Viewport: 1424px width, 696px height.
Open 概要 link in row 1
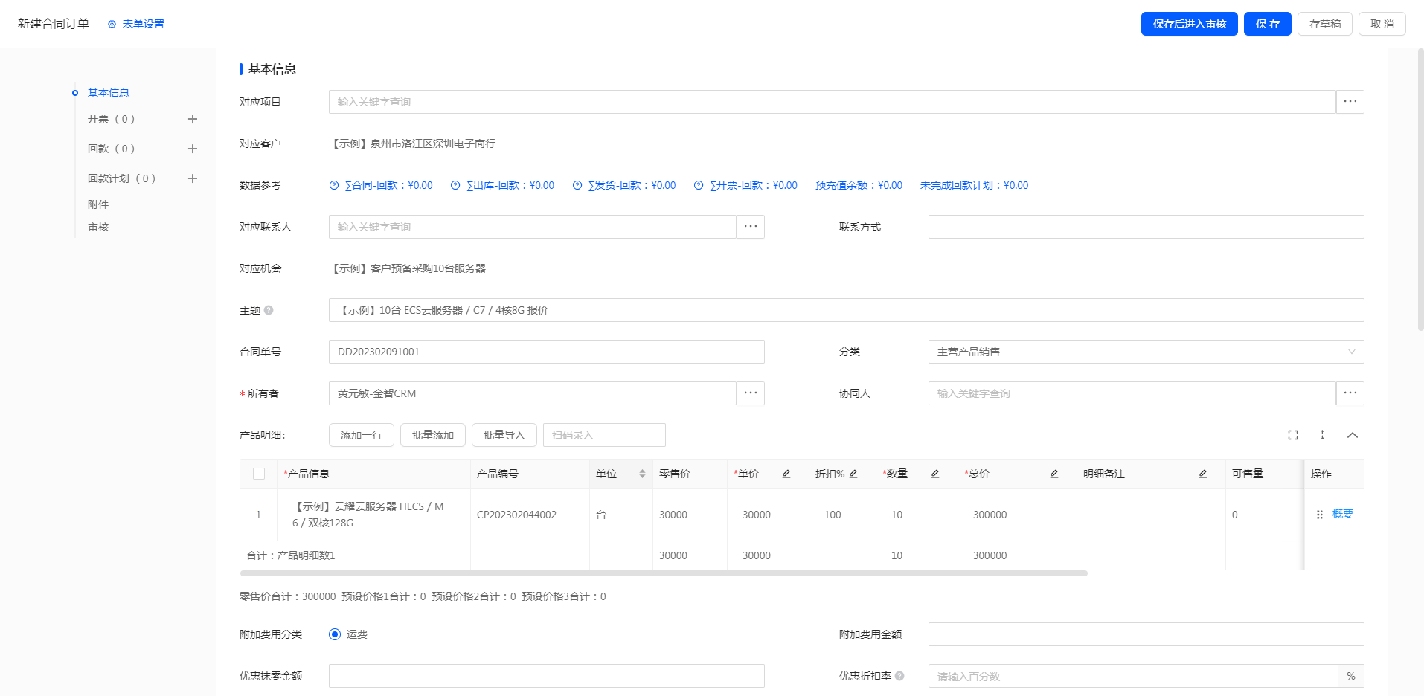click(1343, 514)
